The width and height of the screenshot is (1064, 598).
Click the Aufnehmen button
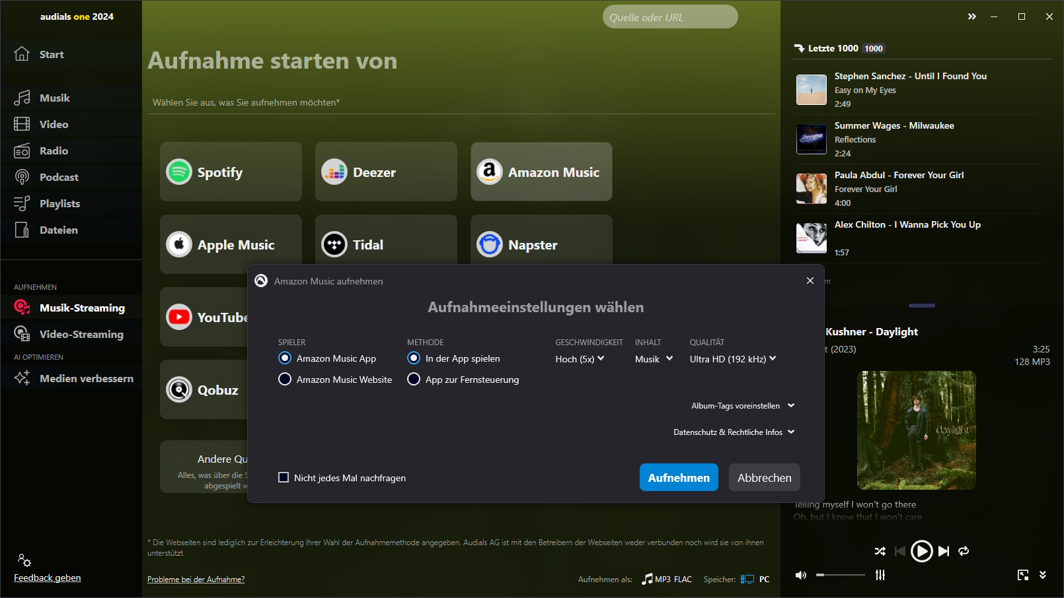click(679, 478)
